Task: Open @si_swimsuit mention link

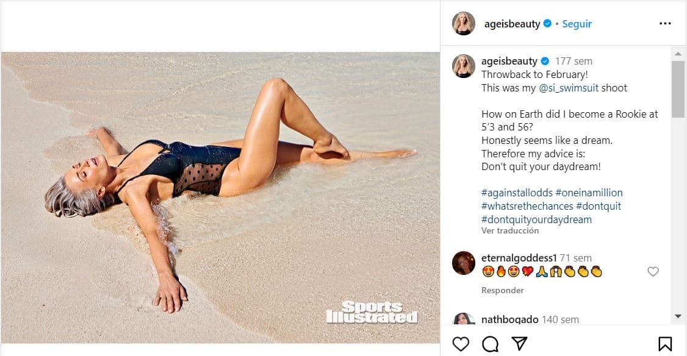Action: 569,88
